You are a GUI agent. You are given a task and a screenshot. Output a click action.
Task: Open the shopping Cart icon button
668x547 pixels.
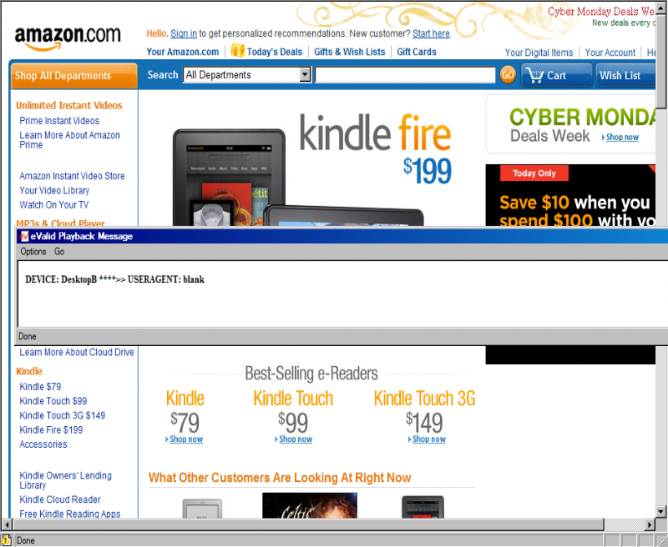pyautogui.click(x=556, y=75)
